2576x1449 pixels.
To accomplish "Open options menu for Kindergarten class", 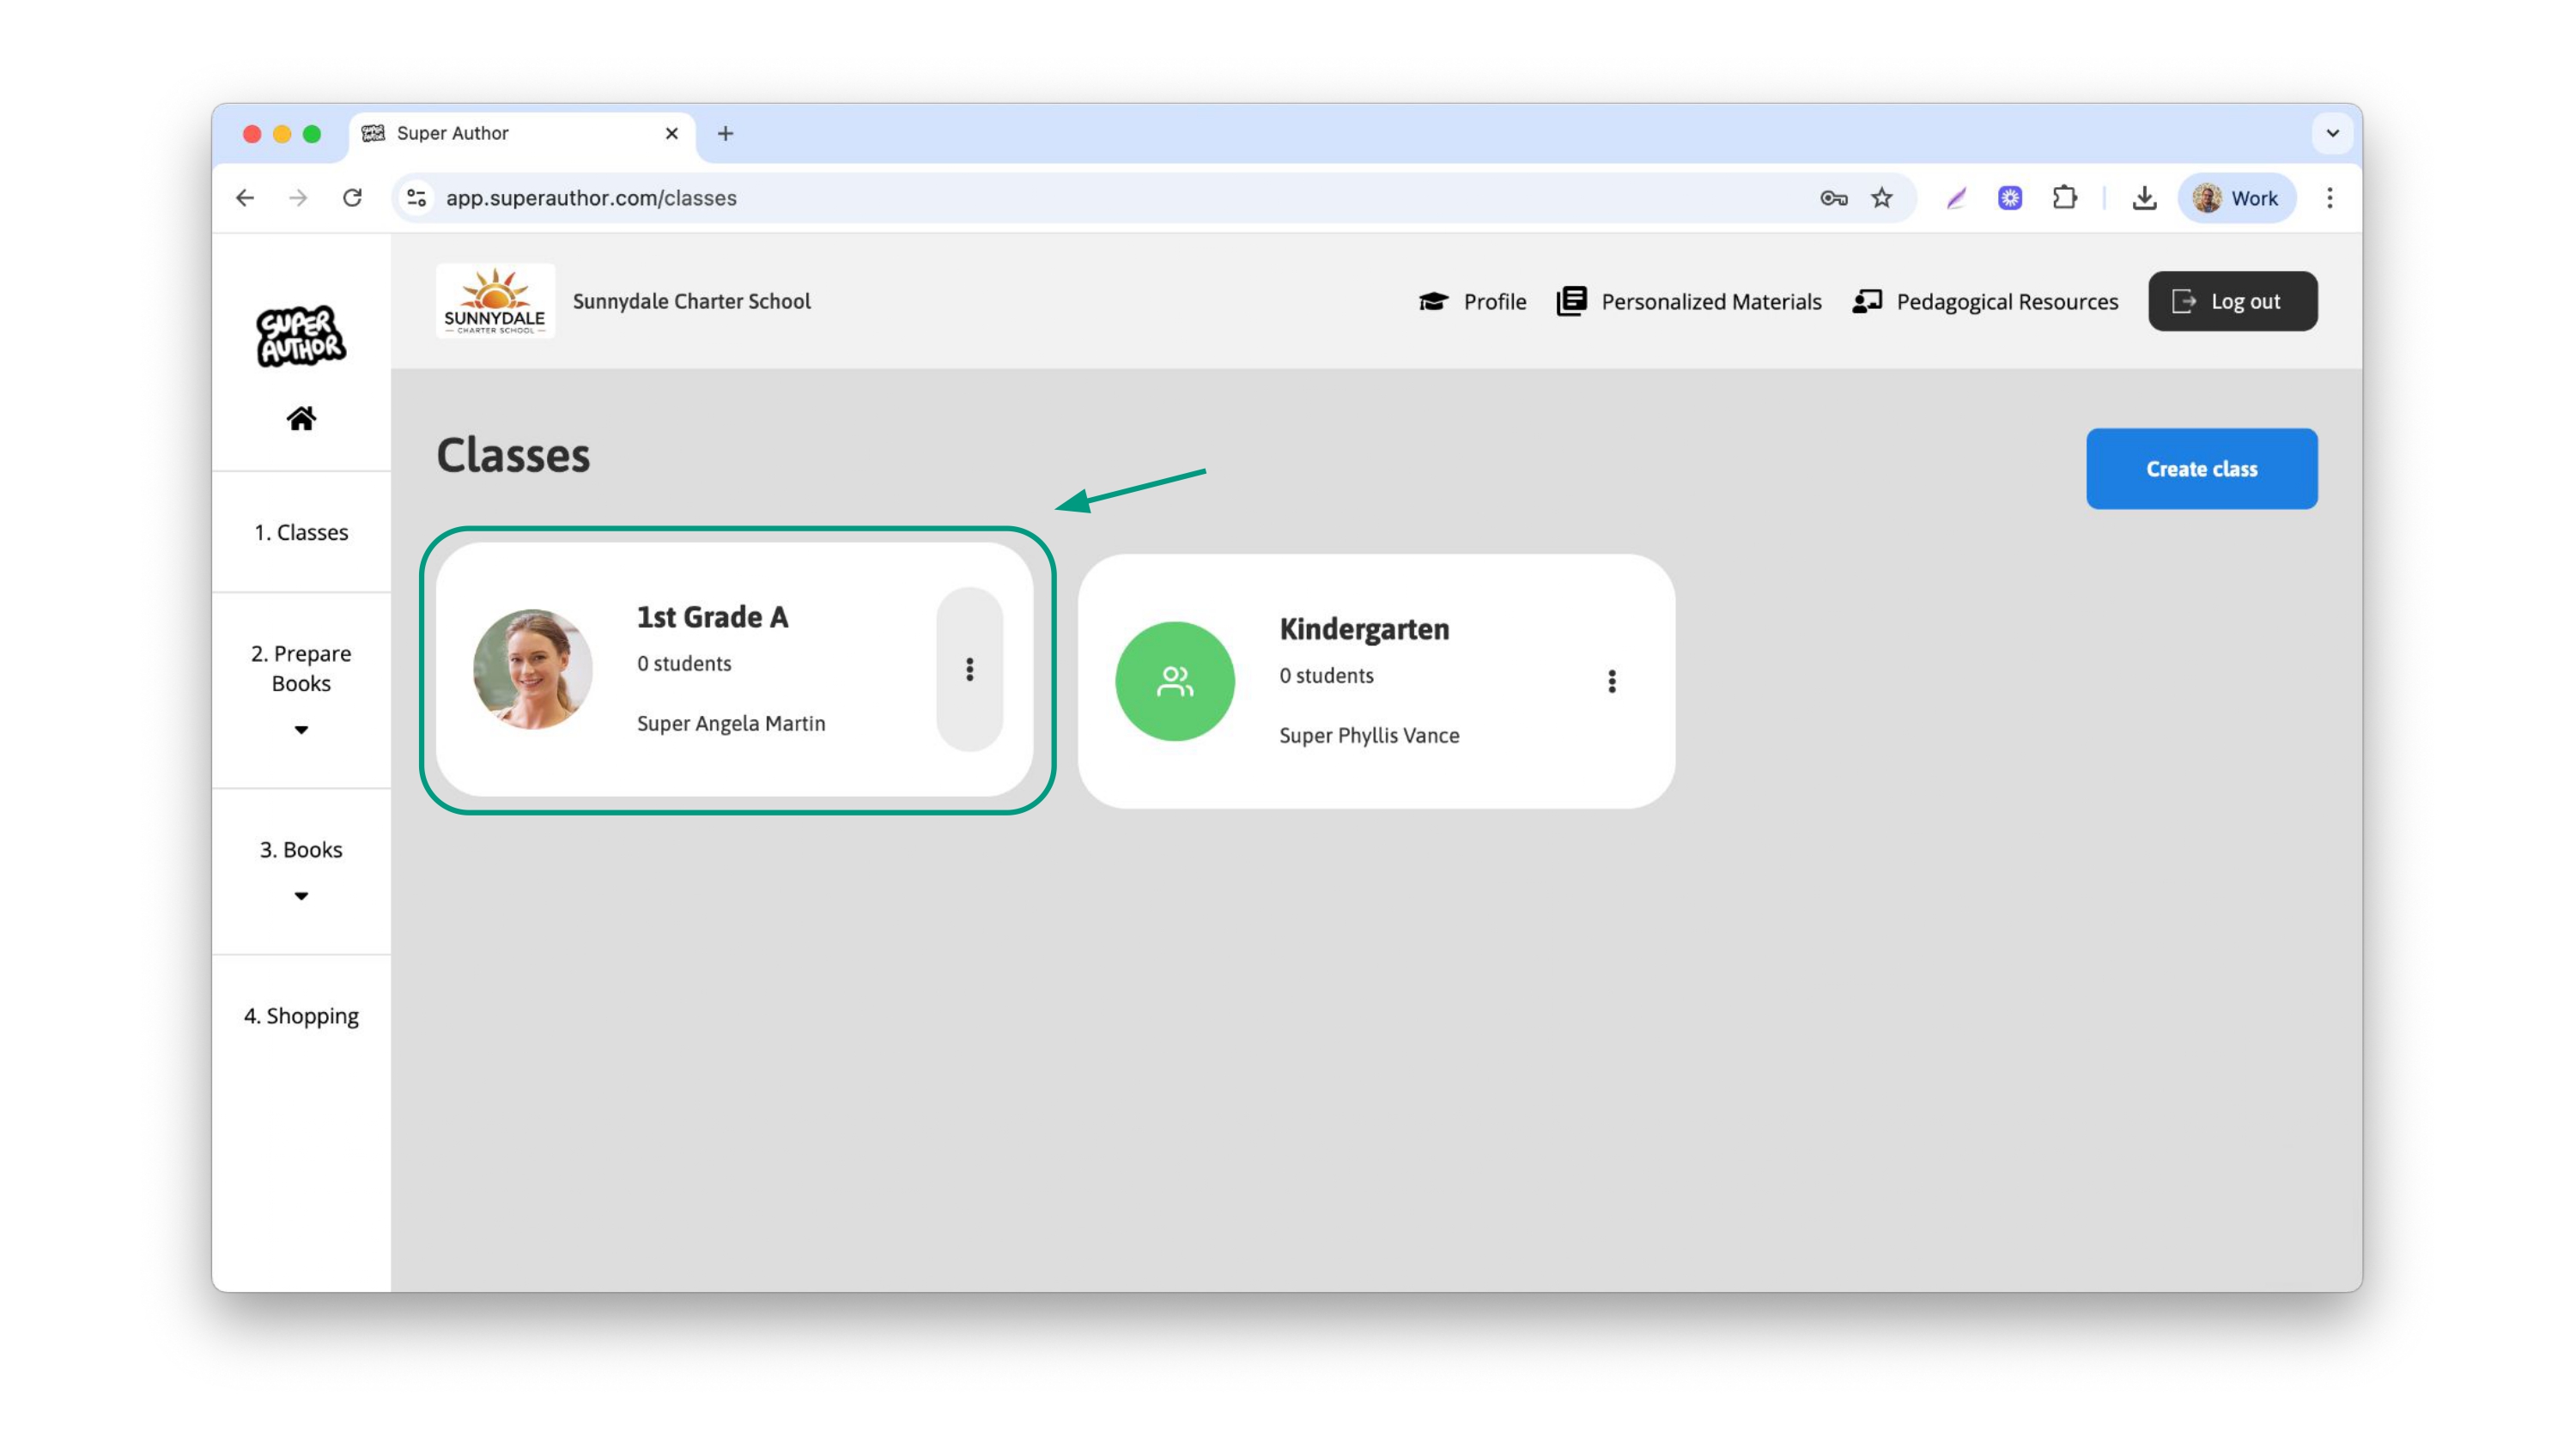I will click(x=1611, y=681).
